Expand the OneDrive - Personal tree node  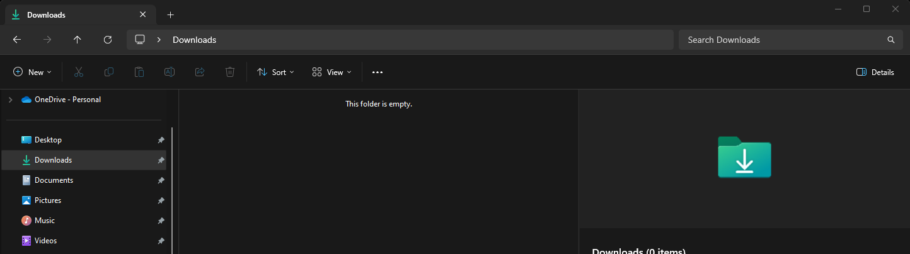(x=10, y=100)
